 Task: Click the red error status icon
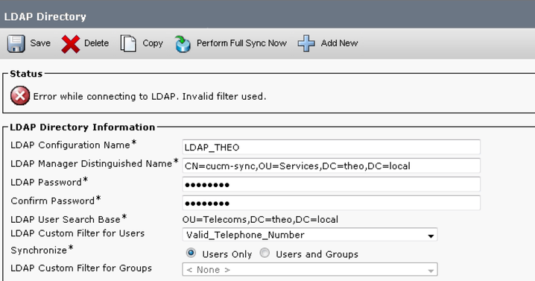click(20, 95)
